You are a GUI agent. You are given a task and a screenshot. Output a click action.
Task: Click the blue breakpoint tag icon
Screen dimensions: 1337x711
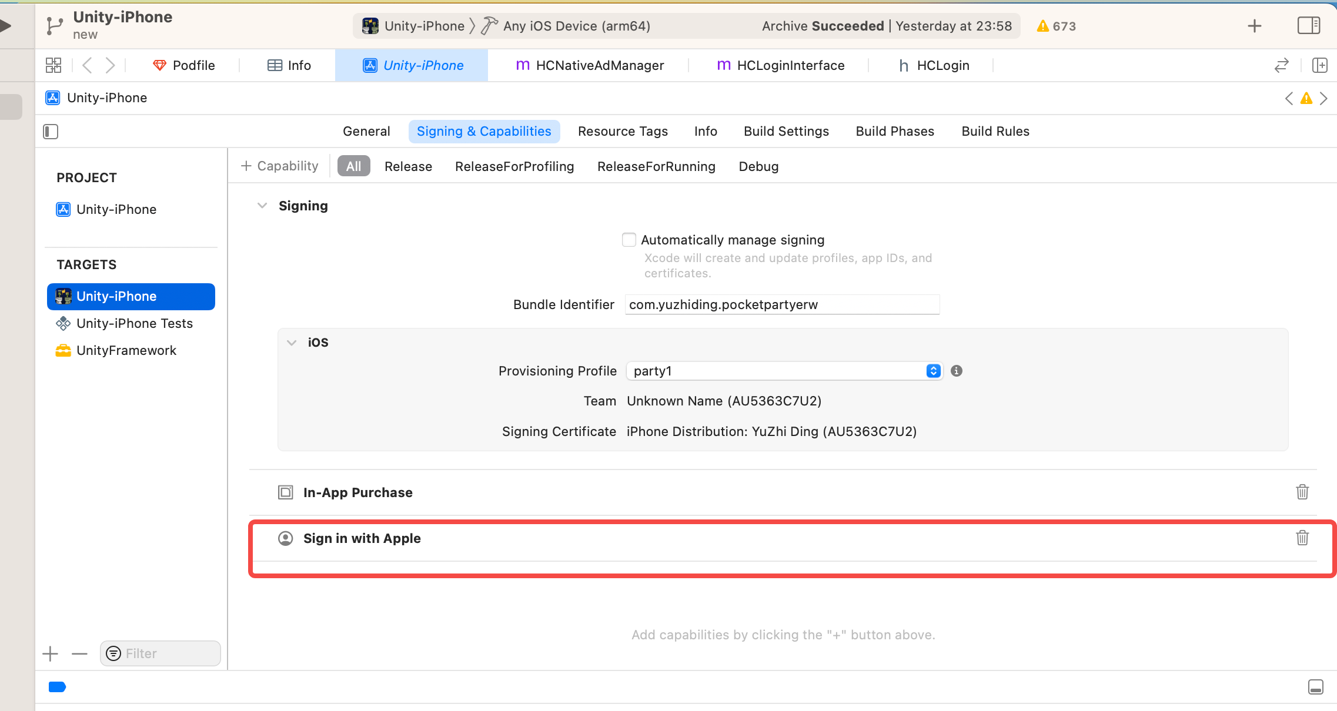click(57, 687)
